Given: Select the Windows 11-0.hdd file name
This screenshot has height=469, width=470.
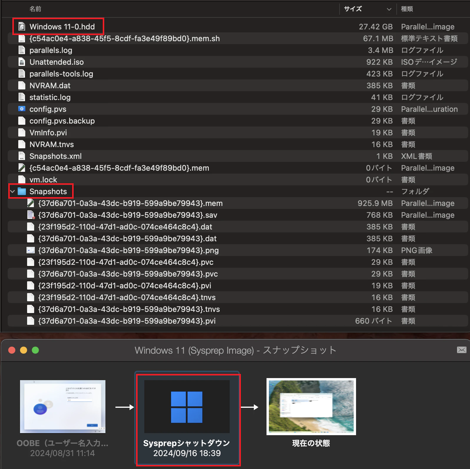Looking at the screenshot, I should (62, 27).
